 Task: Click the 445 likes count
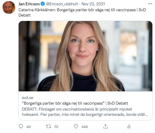(x=85, y=127)
